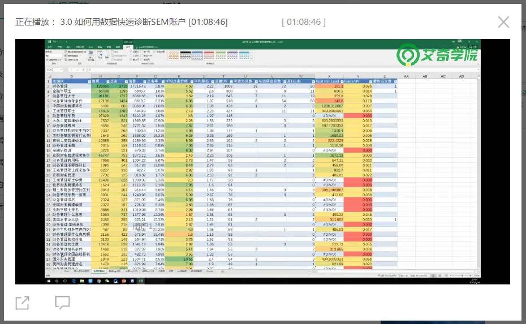Open filter dropdown for 展现 column
Image resolution: width=526 pixels, height=324 pixels.
tap(108, 81)
